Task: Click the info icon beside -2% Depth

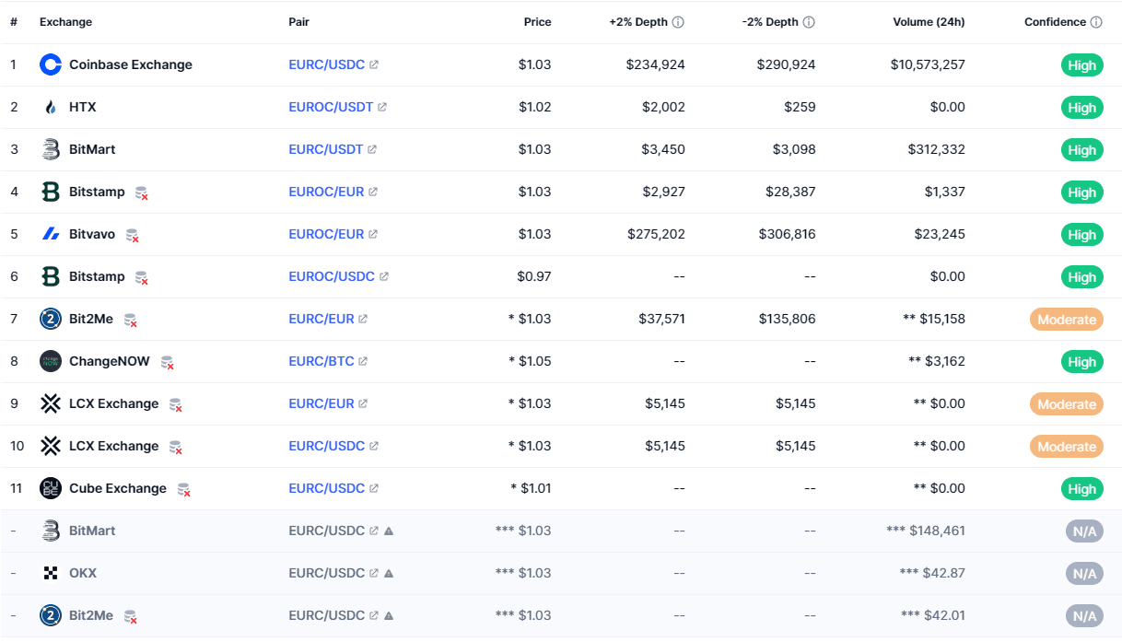Action: click(x=808, y=22)
